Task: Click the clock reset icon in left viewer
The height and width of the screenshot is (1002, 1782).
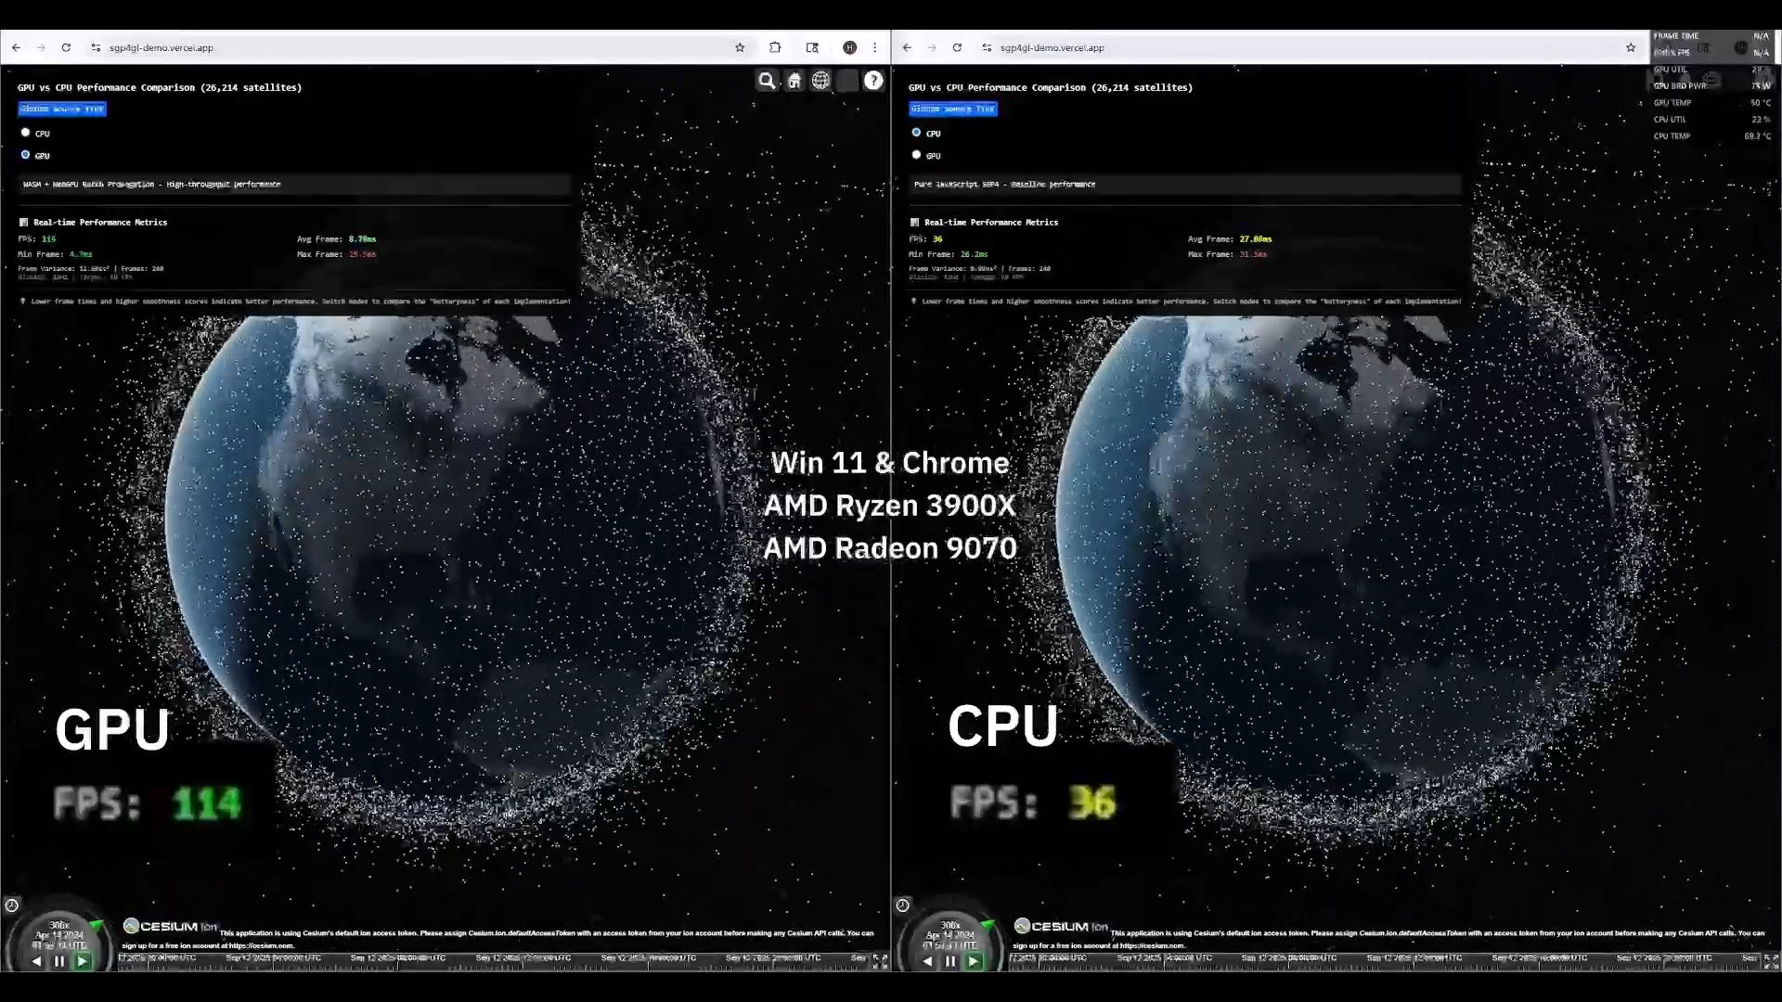Action: (11, 906)
